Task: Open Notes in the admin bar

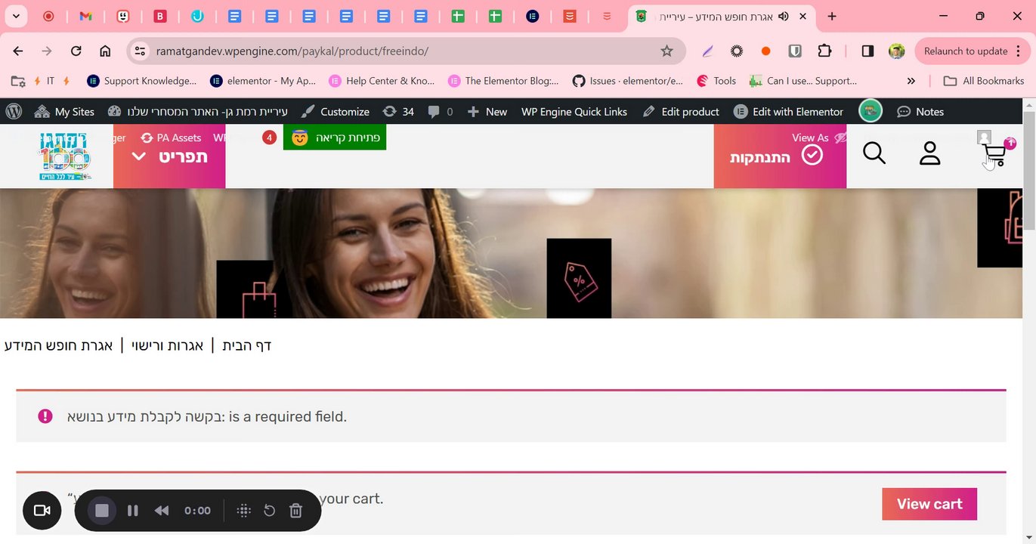Action: tap(920, 111)
